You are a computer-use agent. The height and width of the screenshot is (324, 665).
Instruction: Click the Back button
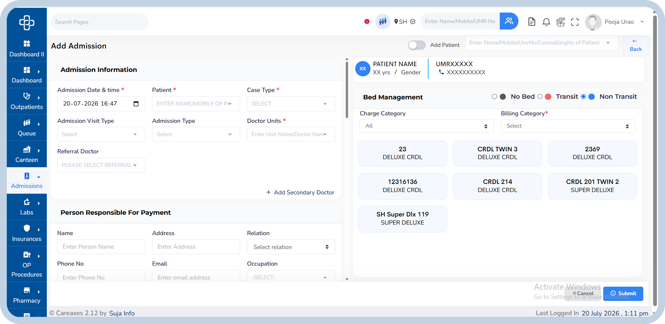point(635,45)
